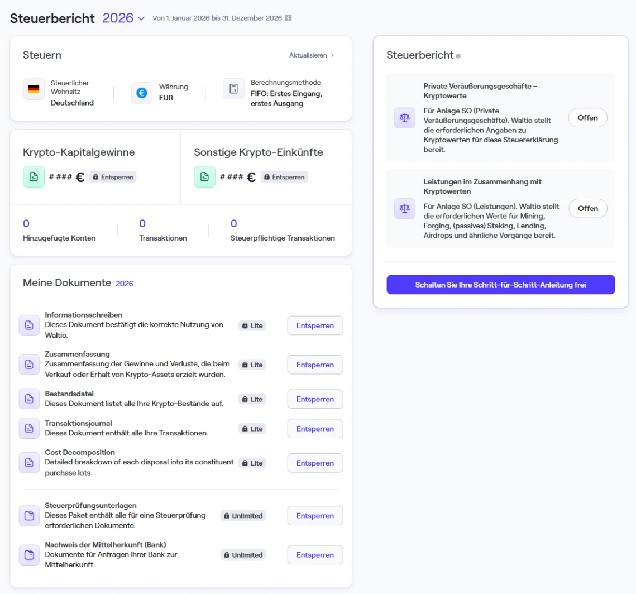Click the Zusammenfassung document icon

click(x=29, y=365)
